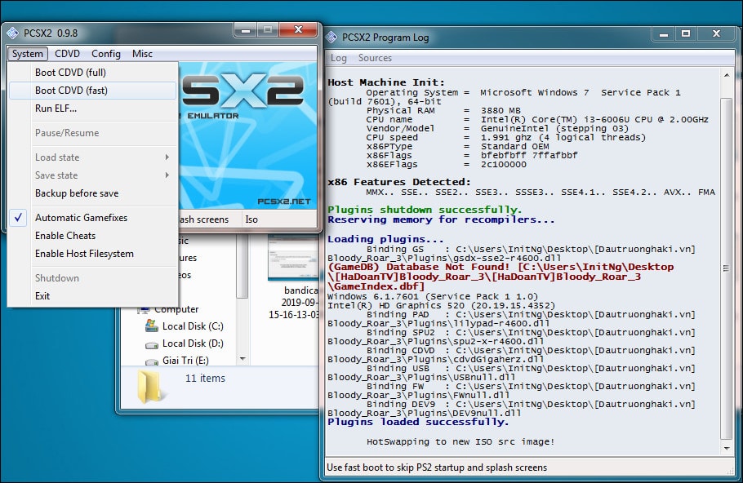The image size is (743, 483).
Task: Select Boot CDVD (full)
Action: pos(92,73)
